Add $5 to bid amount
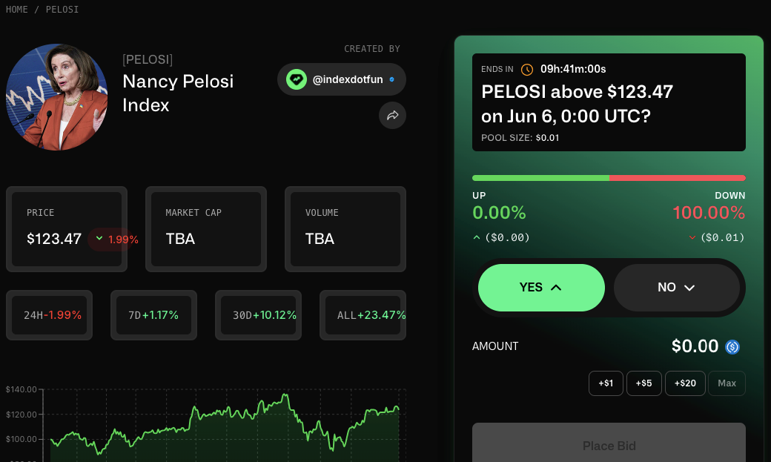771x462 pixels. click(x=643, y=383)
